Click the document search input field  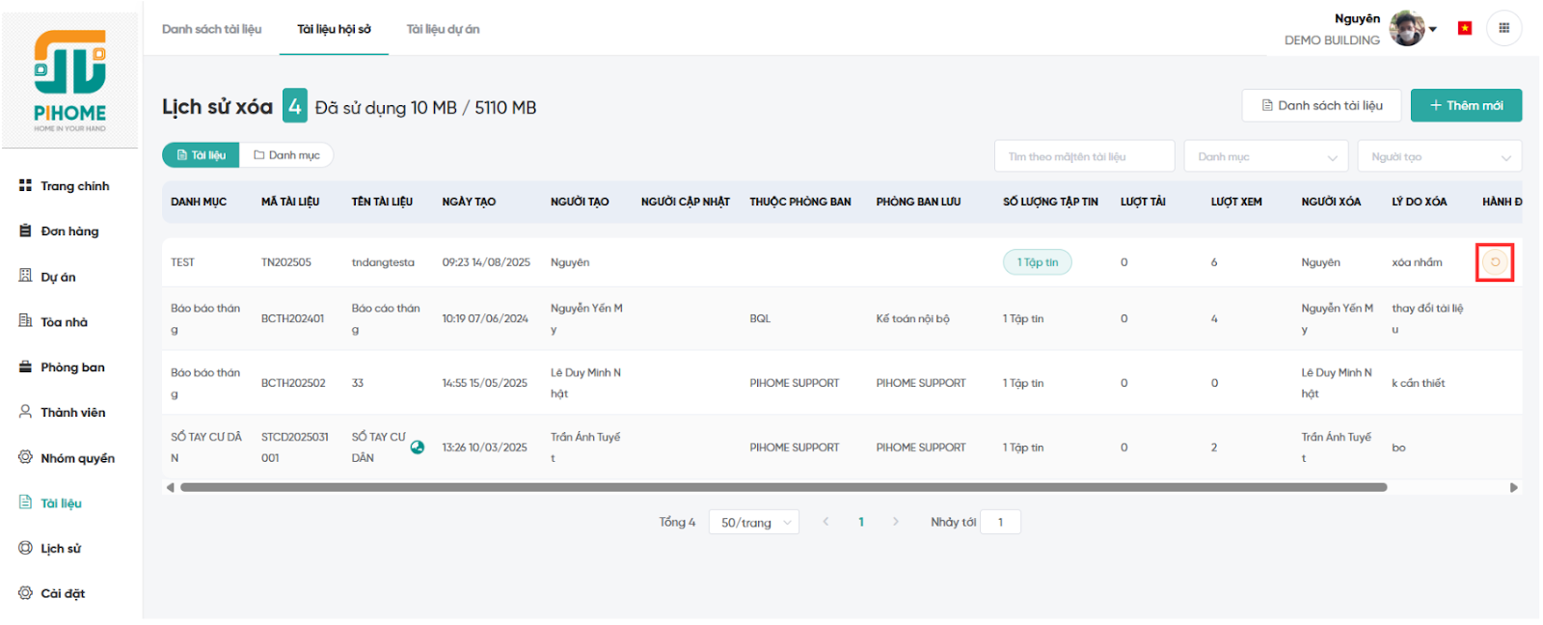pos(1084,156)
